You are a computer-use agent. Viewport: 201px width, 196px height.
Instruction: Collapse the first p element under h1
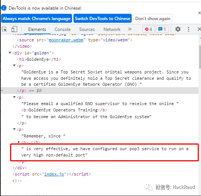pos(14,66)
